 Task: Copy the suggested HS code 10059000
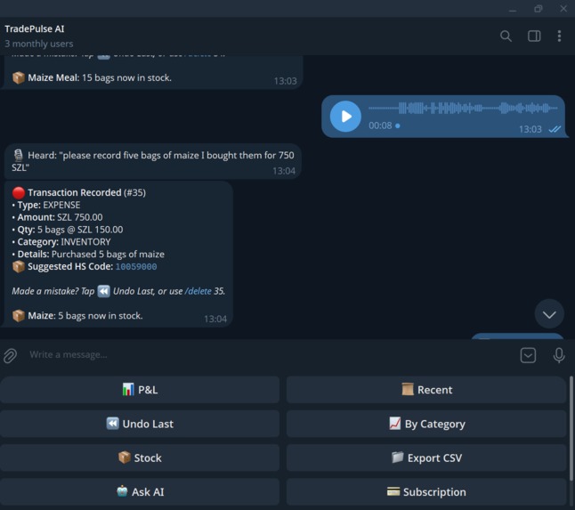tap(136, 266)
